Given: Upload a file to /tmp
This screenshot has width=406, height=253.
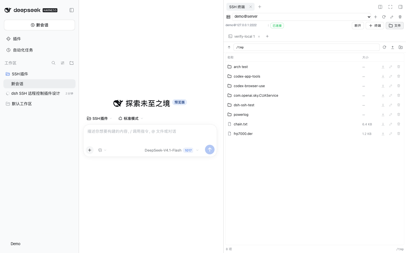Looking at the screenshot, I should pos(392,47).
